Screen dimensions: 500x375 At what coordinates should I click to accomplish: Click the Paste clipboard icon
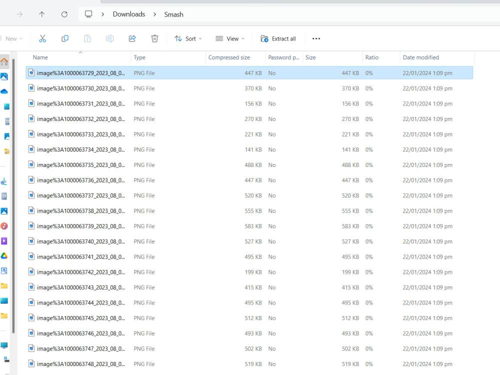tap(87, 38)
